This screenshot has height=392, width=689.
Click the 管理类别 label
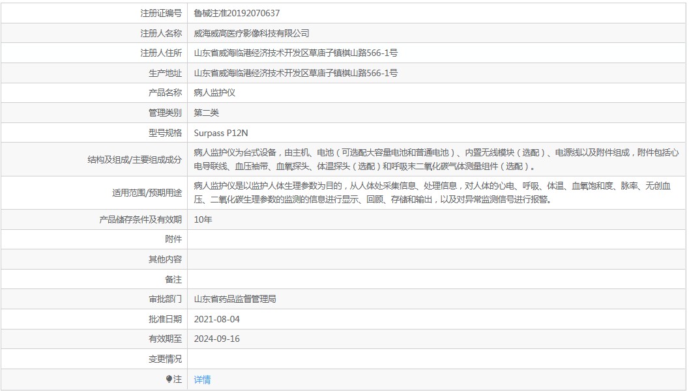pyautogui.click(x=165, y=113)
